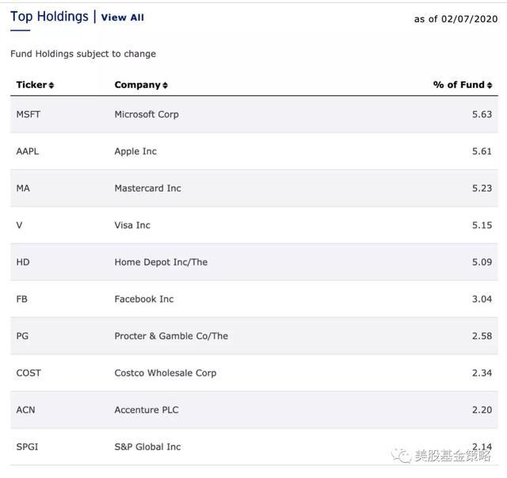The width and height of the screenshot is (507, 478).
Task: Select the Home Depot Inc/The row
Action: (161, 262)
